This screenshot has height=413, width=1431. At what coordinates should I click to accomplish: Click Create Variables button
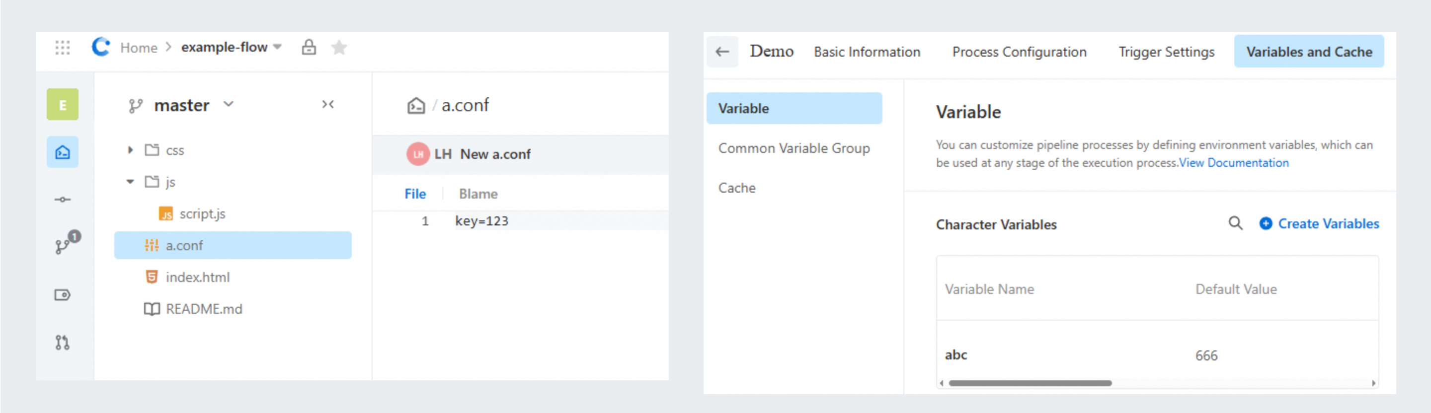click(1319, 223)
